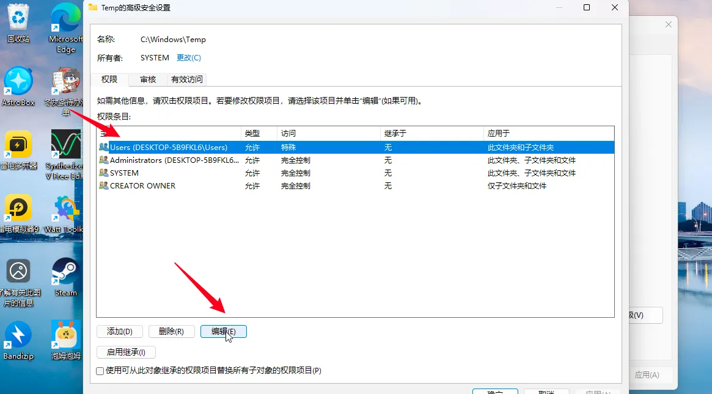This screenshot has height=394, width=712.
Task: Select the 权限 tab
Action: (109, 79)
